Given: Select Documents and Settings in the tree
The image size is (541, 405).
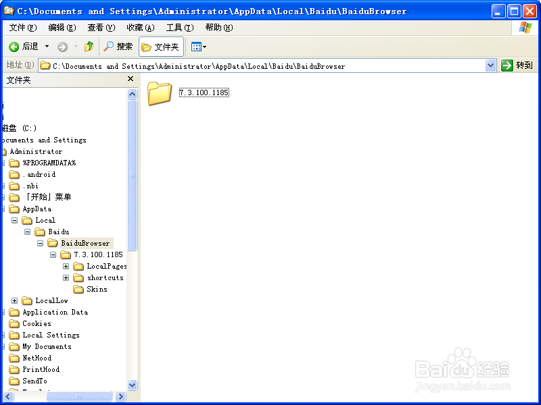Looking at the screenshot, I should (44, 140).
